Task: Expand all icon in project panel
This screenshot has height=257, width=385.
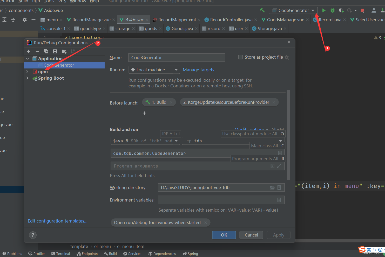Action: tap(4, 20)
